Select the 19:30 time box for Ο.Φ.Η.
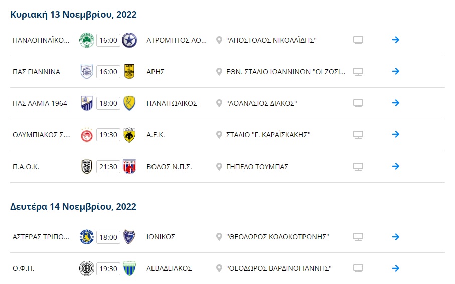This screenshot has width=455, height=284. [108, 268]
